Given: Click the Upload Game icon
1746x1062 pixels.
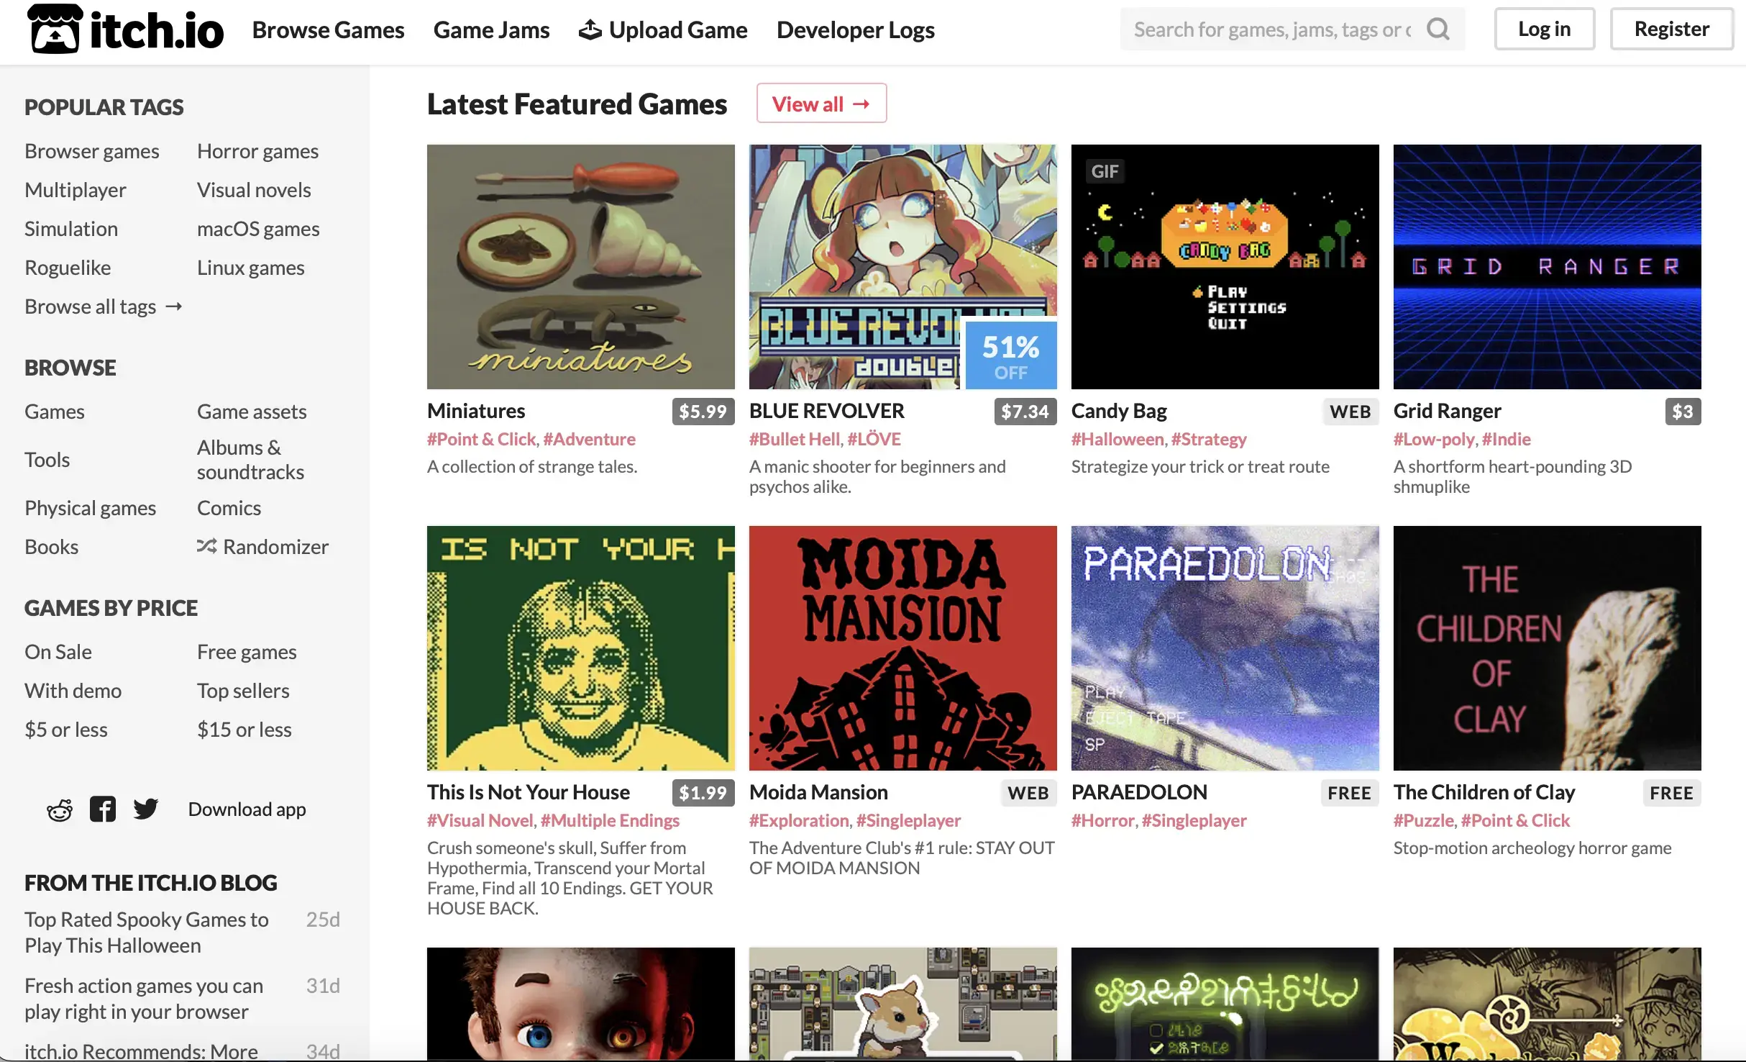Looking at the screenshot, I should [x=590, y=29].
